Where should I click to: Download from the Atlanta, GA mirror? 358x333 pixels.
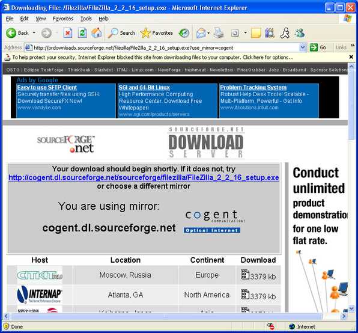point(258,295)
